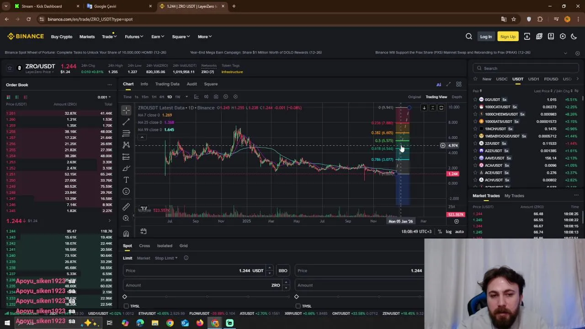The height and width of the screenshot is (329, 585).
Task: Select the brush drawing tool
Action: [x=126, y=168]
